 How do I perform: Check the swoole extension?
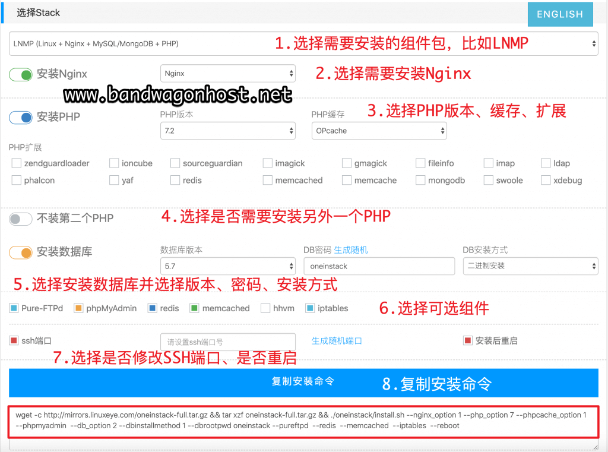click(x=488, y=180)
